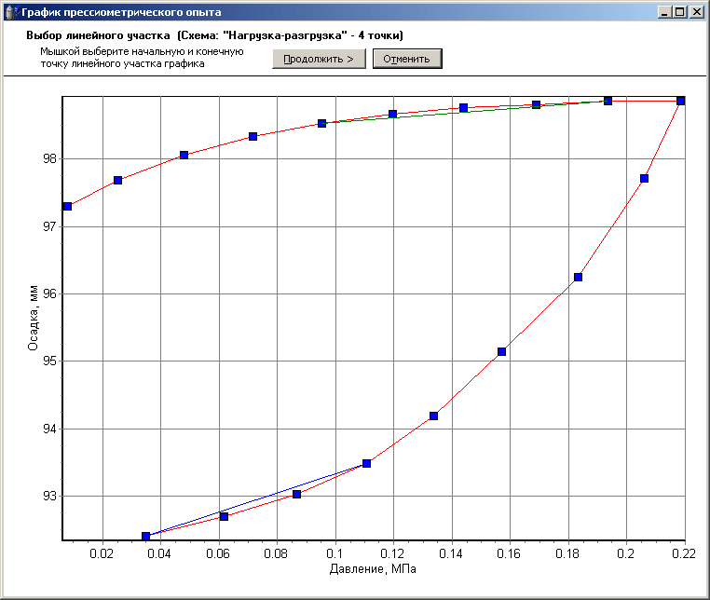This screenshot has height=600, width=710.
Task: Click the Отменить button
Action: click(407, 59)
